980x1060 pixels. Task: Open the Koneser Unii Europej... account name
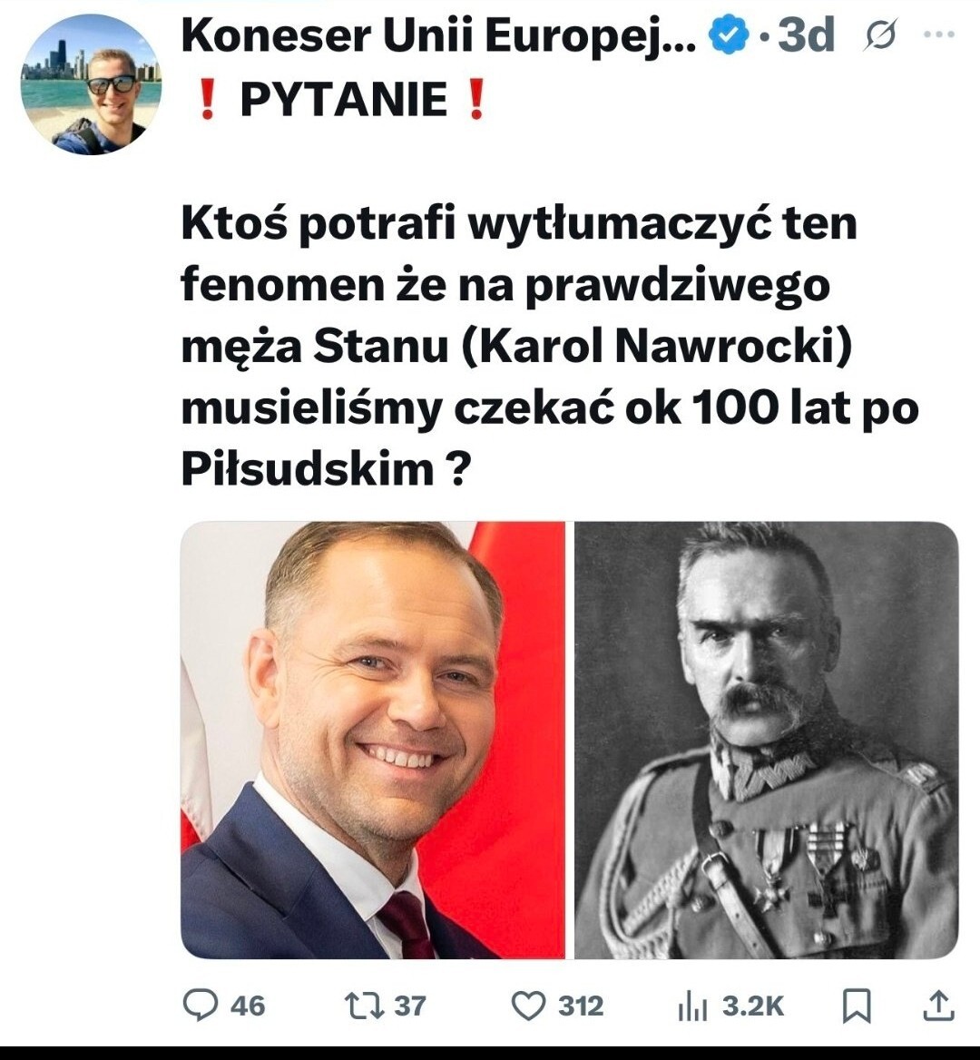pyautogui.click(x=440, y=36)
